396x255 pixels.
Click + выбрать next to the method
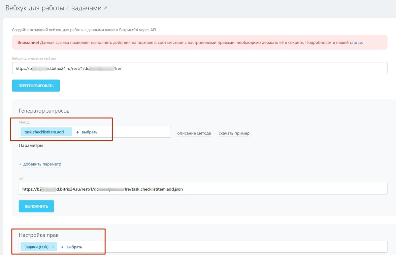pyautogui.click(x=87, y=132)
